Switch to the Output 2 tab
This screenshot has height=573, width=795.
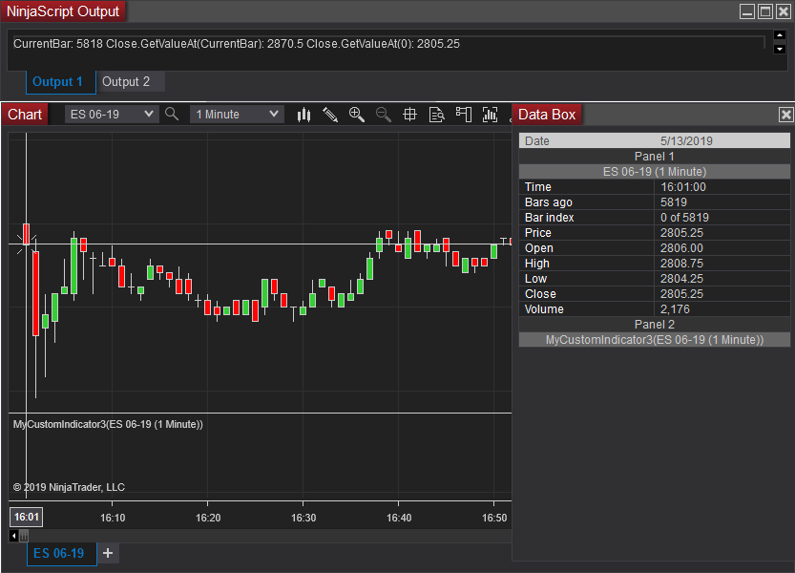click(x=126, y=82)
